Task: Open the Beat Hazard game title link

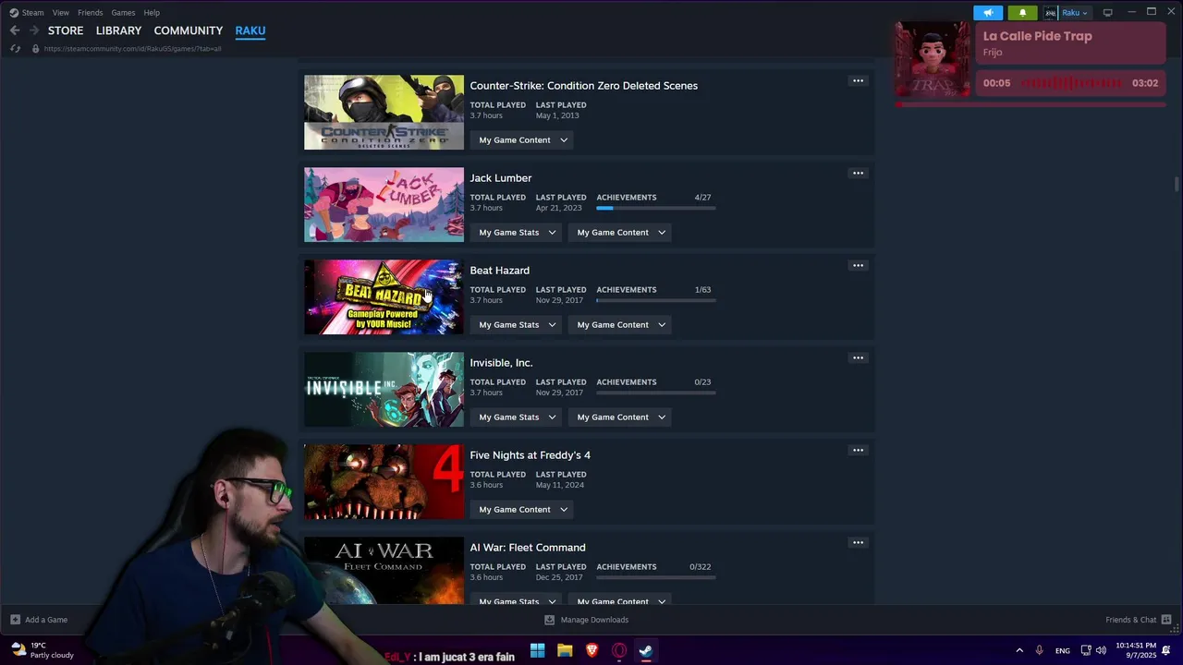Action: point(500,271)
